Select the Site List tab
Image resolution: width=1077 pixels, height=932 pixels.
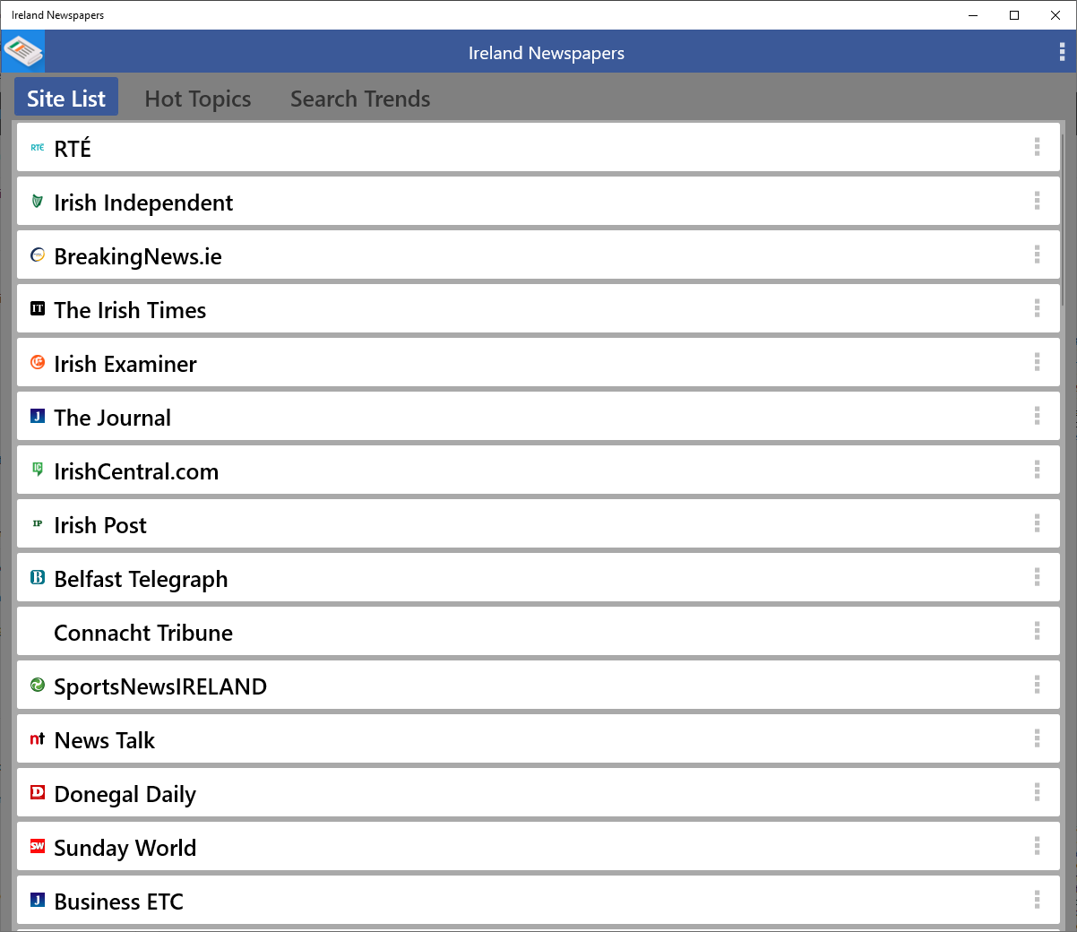[66, 98]
